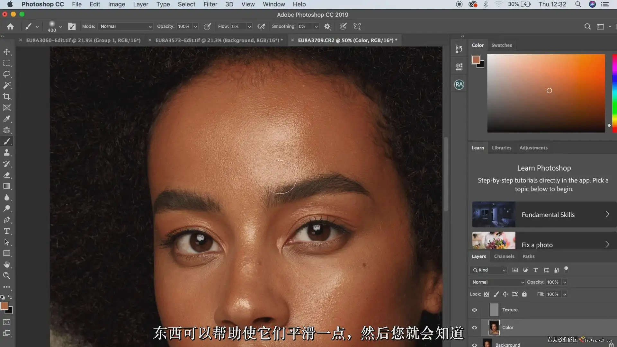Select the Crop tool
Viewport: 617px width, 347px height.
point(7,96)
